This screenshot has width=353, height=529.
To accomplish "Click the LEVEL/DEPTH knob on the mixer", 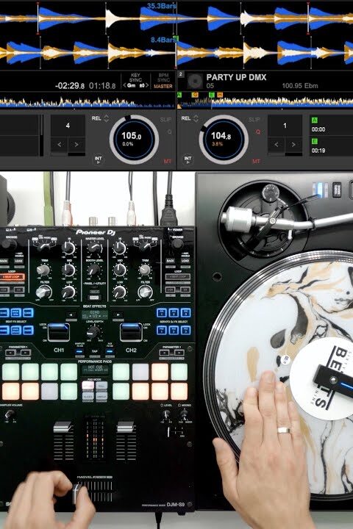I will coord(93,332).
